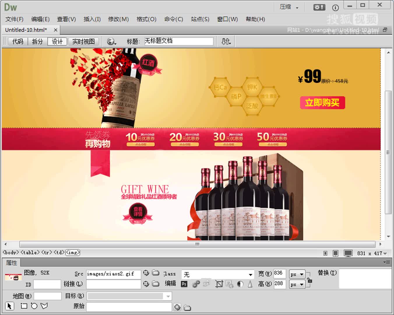Image resolution: width=394 pixels, height=315 pixels.
Task: Switch to 代码 code view
Action: pyautogui.click(x=17, y=41)
